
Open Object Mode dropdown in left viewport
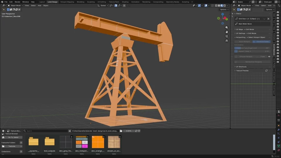pos(15,6)
